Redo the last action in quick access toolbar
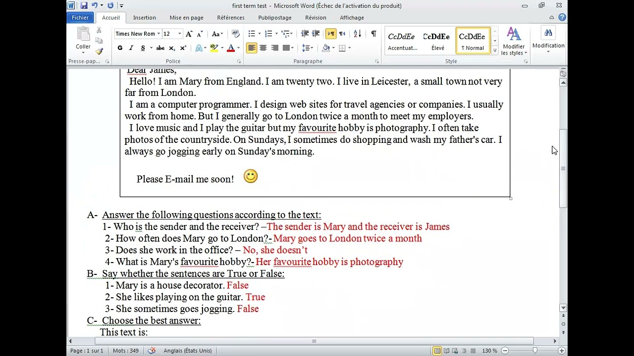This screenshot has height=356, width=634. (110, 5)
